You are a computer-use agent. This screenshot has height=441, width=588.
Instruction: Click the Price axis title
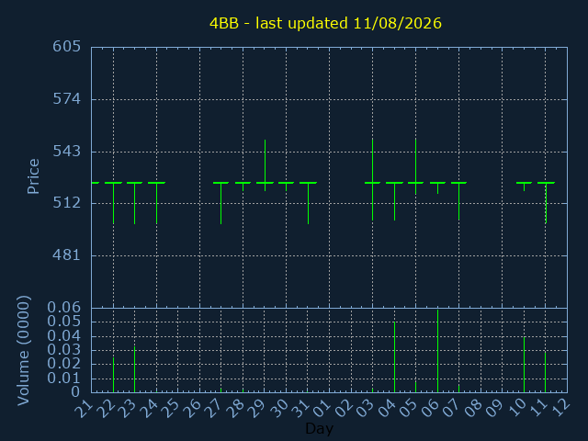(33, 176)
